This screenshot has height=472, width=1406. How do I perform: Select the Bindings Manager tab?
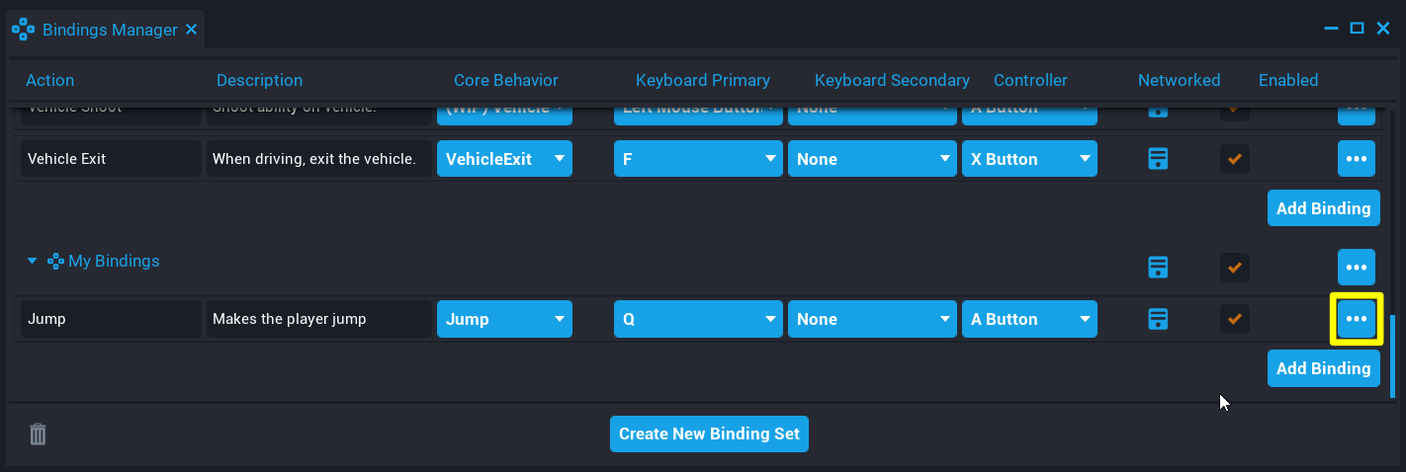[x=109, y=30]
